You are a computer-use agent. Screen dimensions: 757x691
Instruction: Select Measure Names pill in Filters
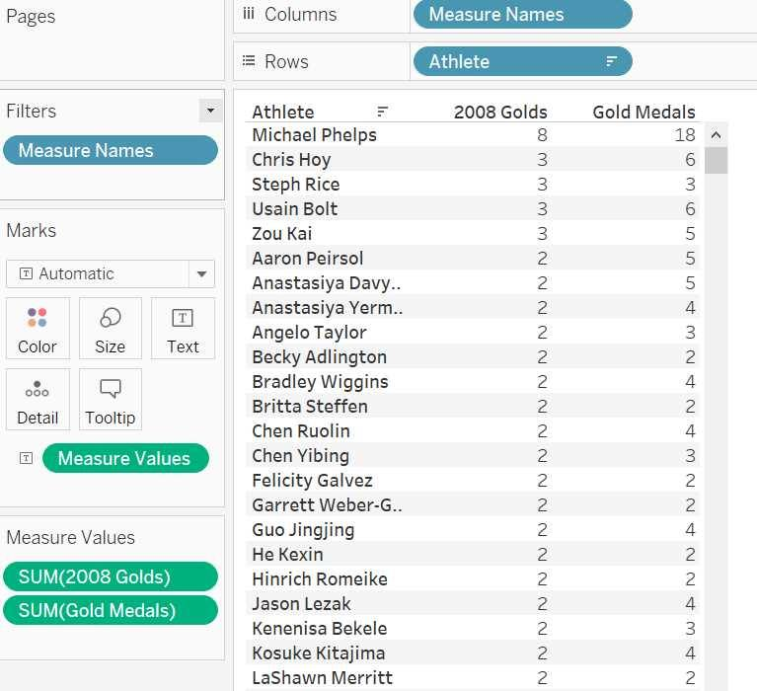tap(109, 150)
